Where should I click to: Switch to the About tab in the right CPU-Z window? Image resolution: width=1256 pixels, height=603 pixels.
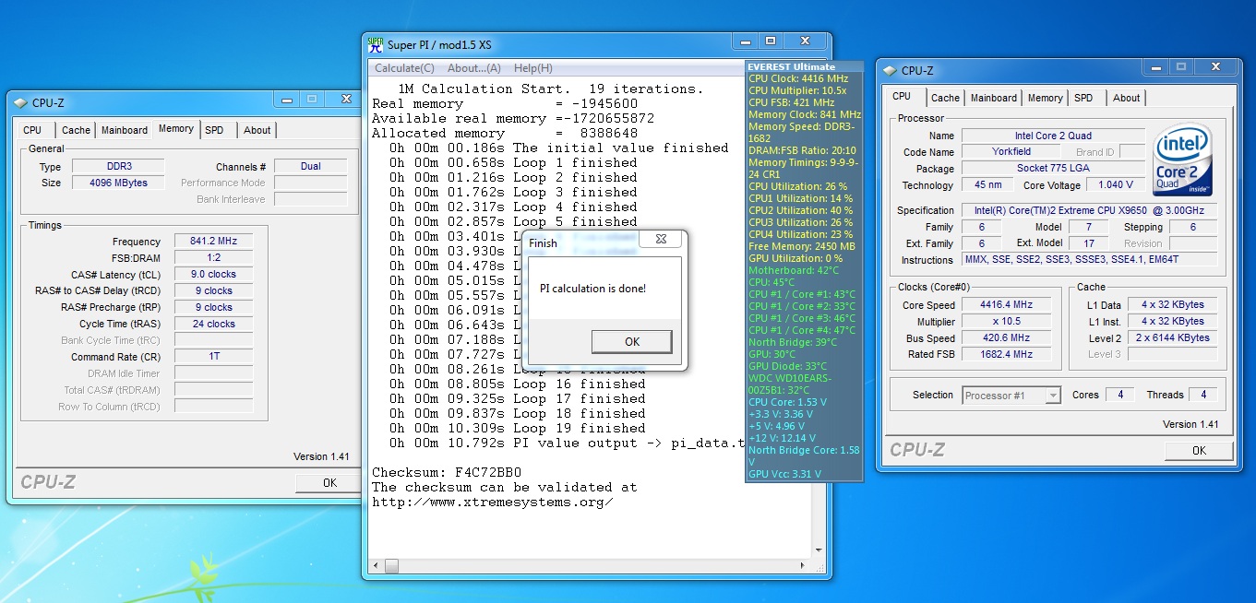click(1126, 98)
